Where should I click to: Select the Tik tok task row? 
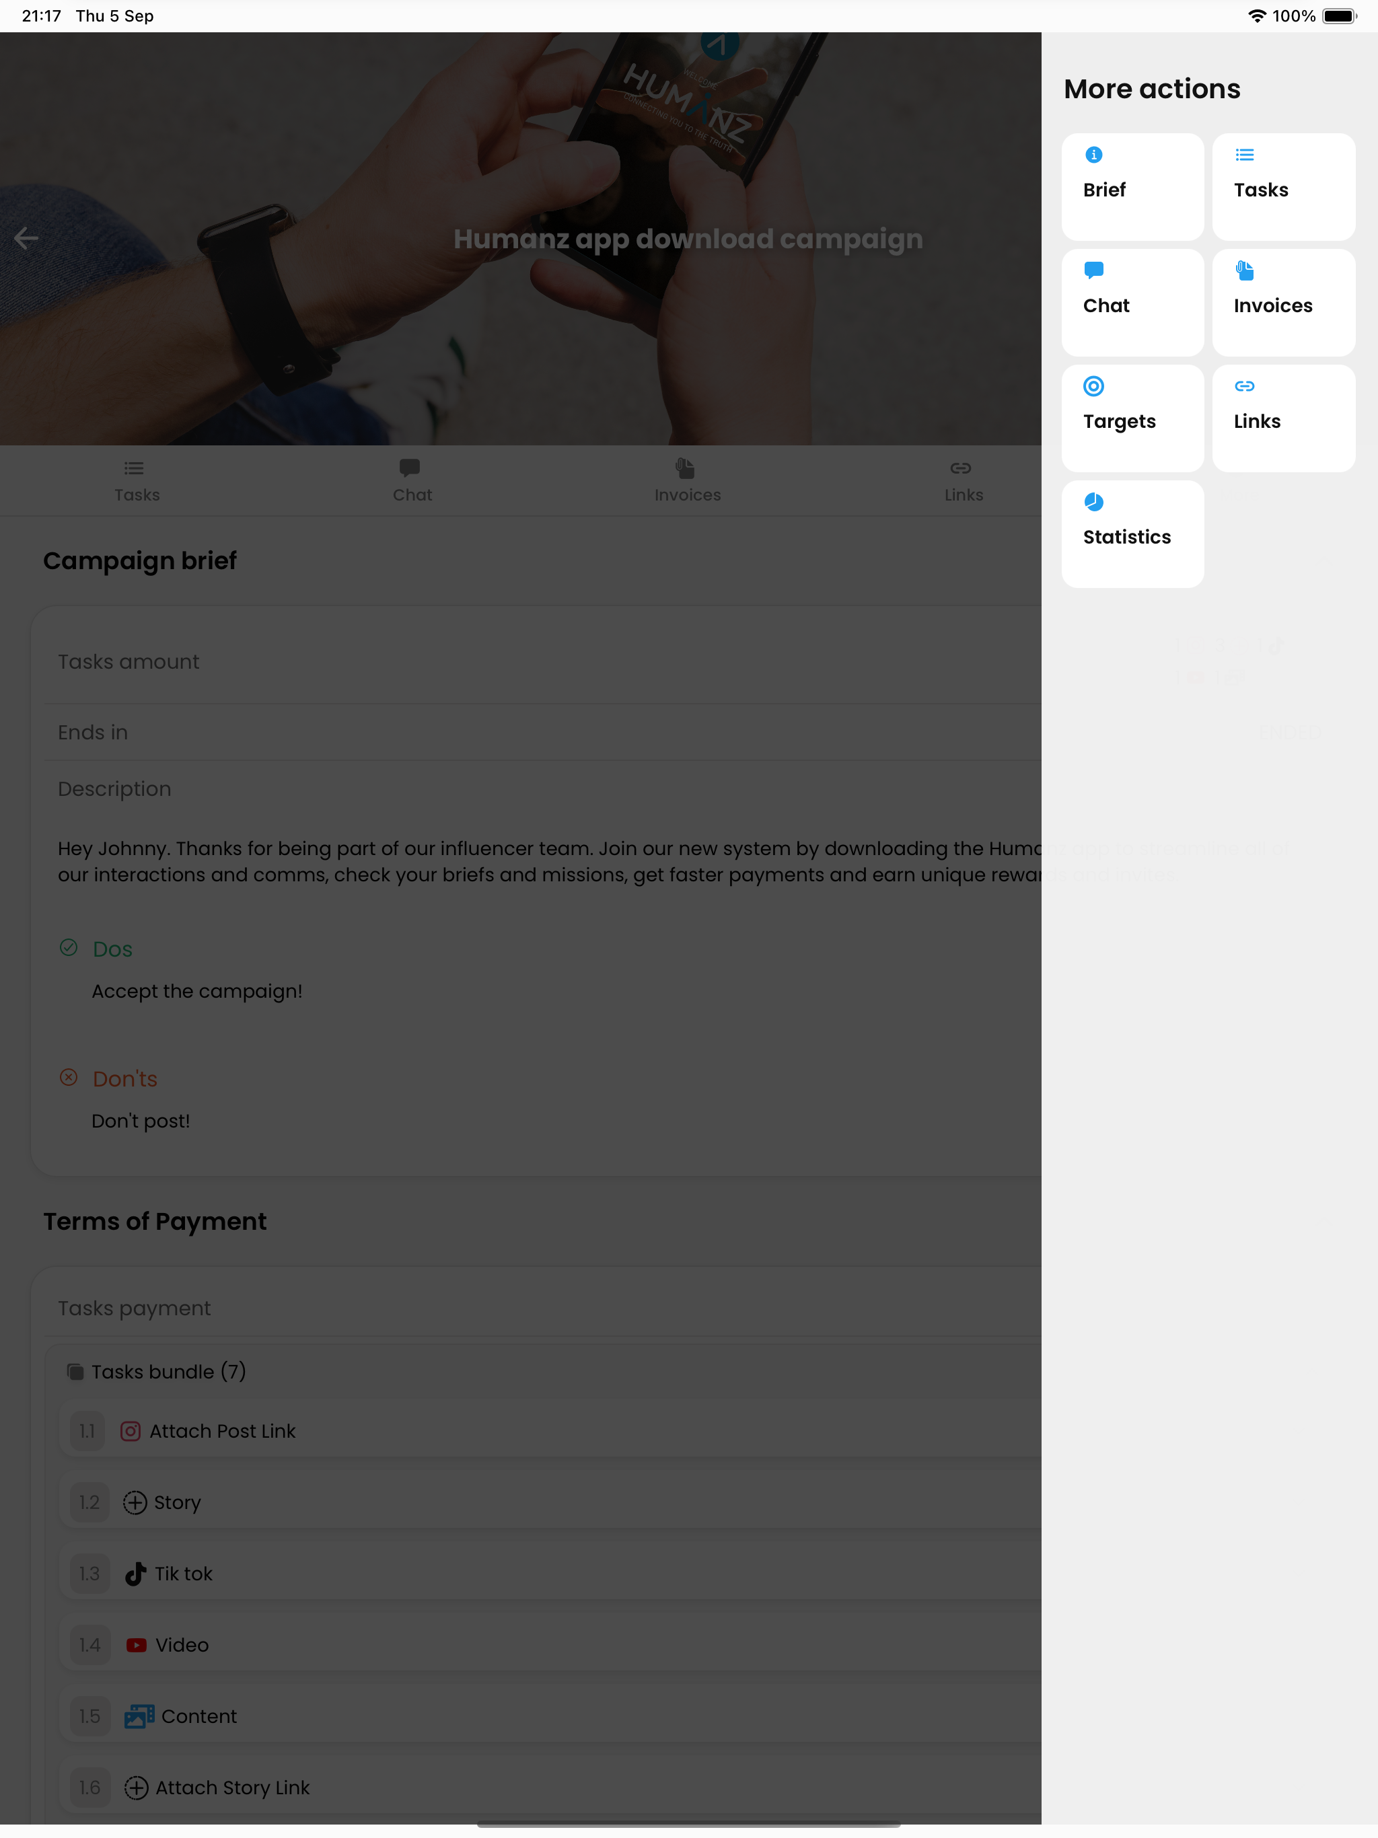pos(549,1574)
